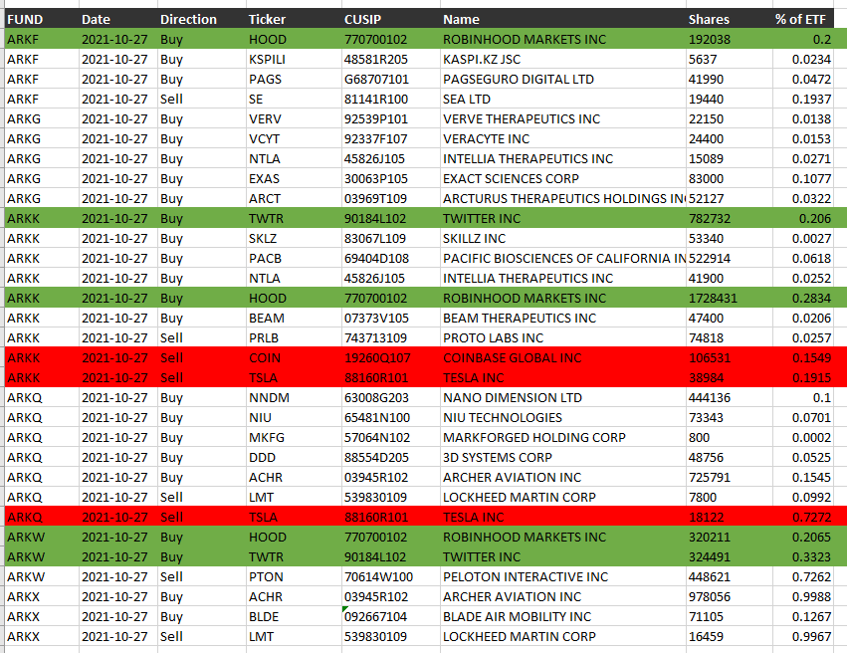This screenshot has width=847, height=653.
Task: Select the 0.7272 percent cell in the ARKQ Tesla row
Action: coord(812,517)
